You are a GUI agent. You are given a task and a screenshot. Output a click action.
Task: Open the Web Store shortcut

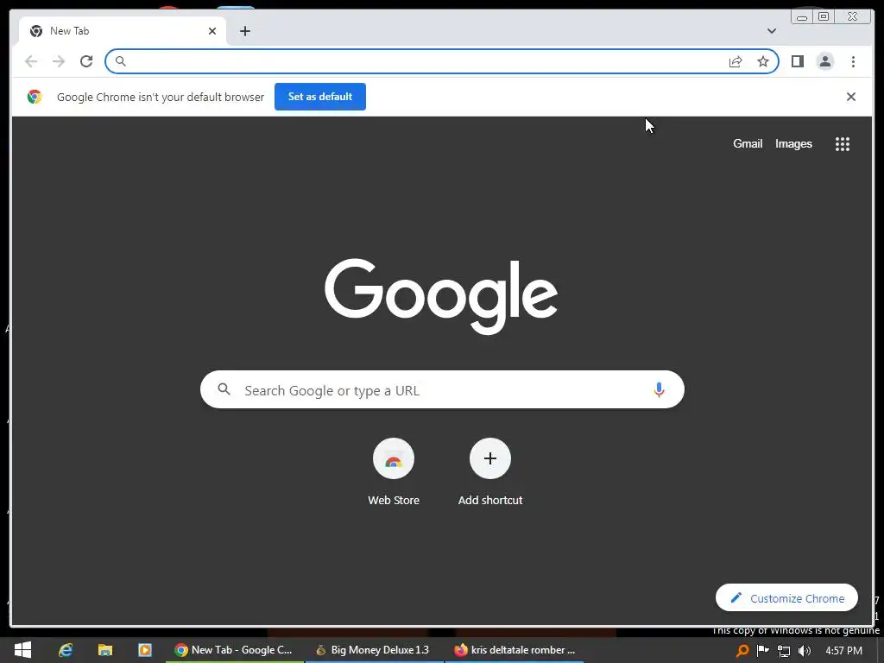point(394,472)
